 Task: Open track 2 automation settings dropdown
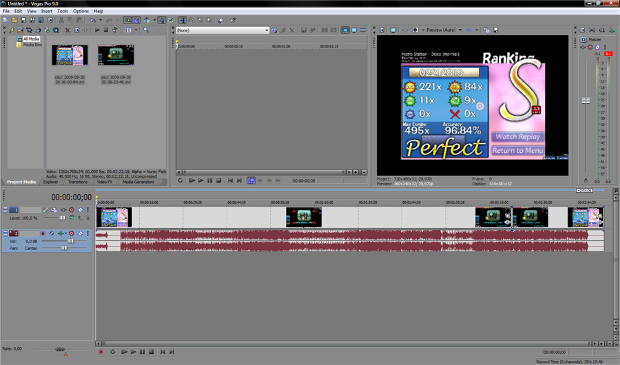pos(66,233)
